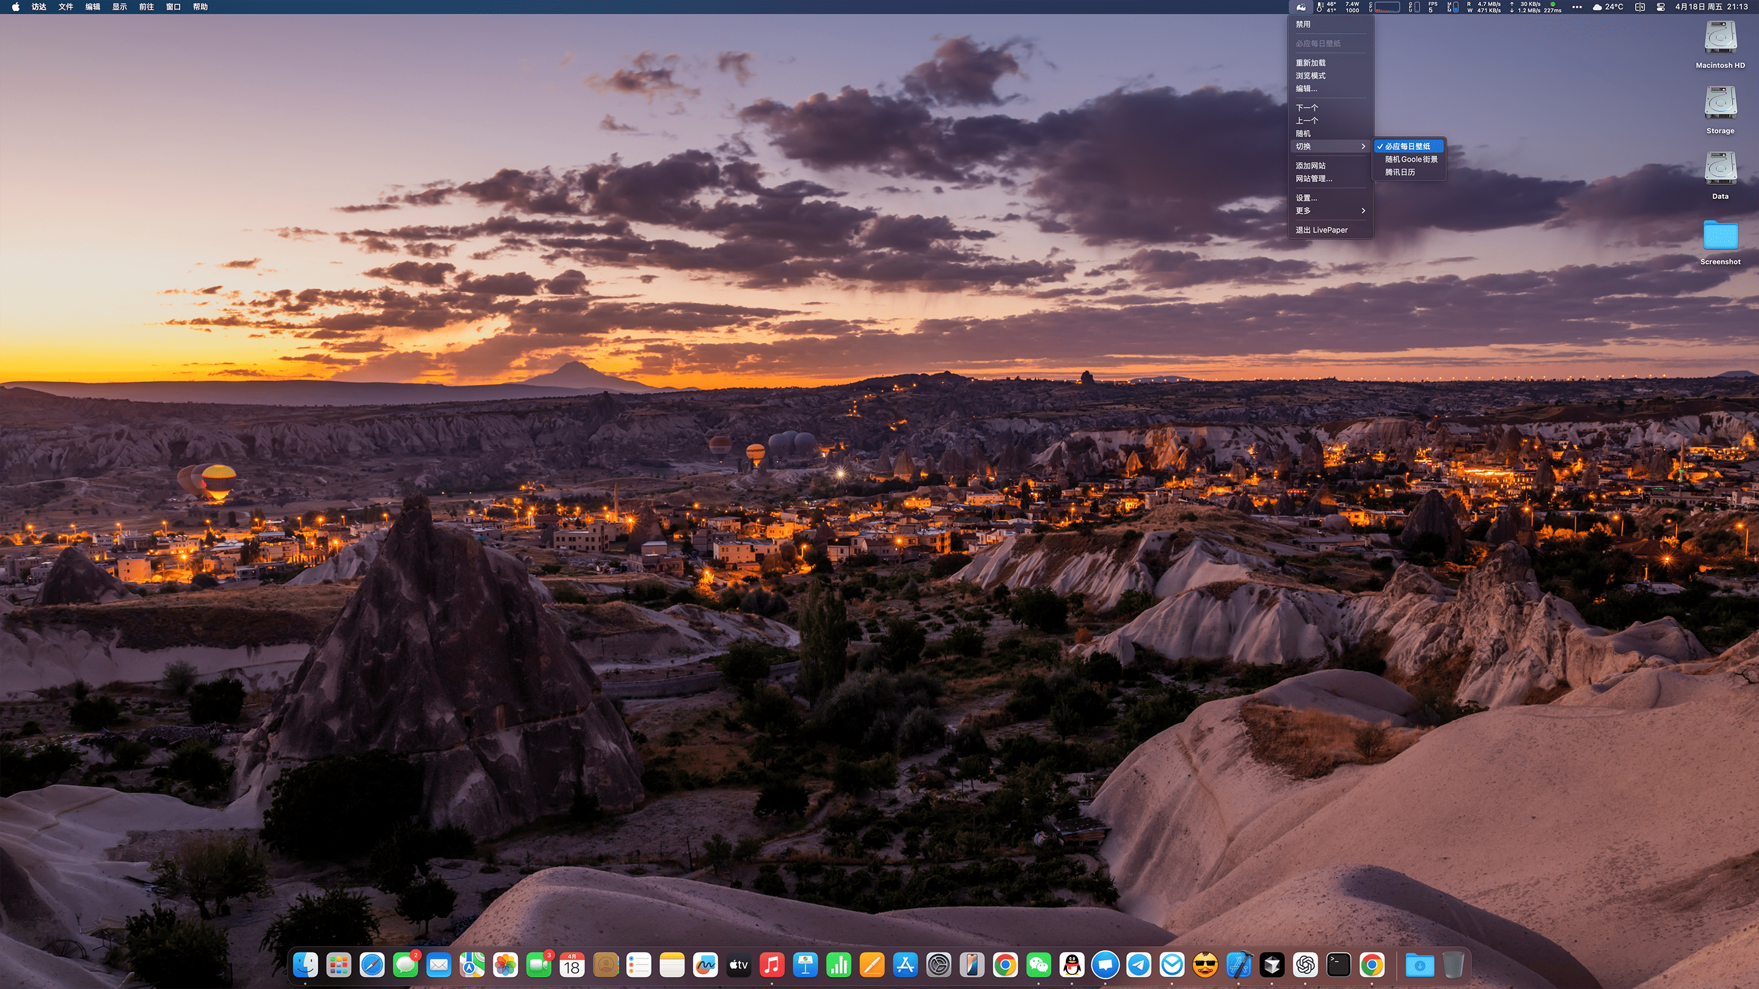Open 设置... in LivePaper menu
1759x989 pixels.
point(1330,197)
